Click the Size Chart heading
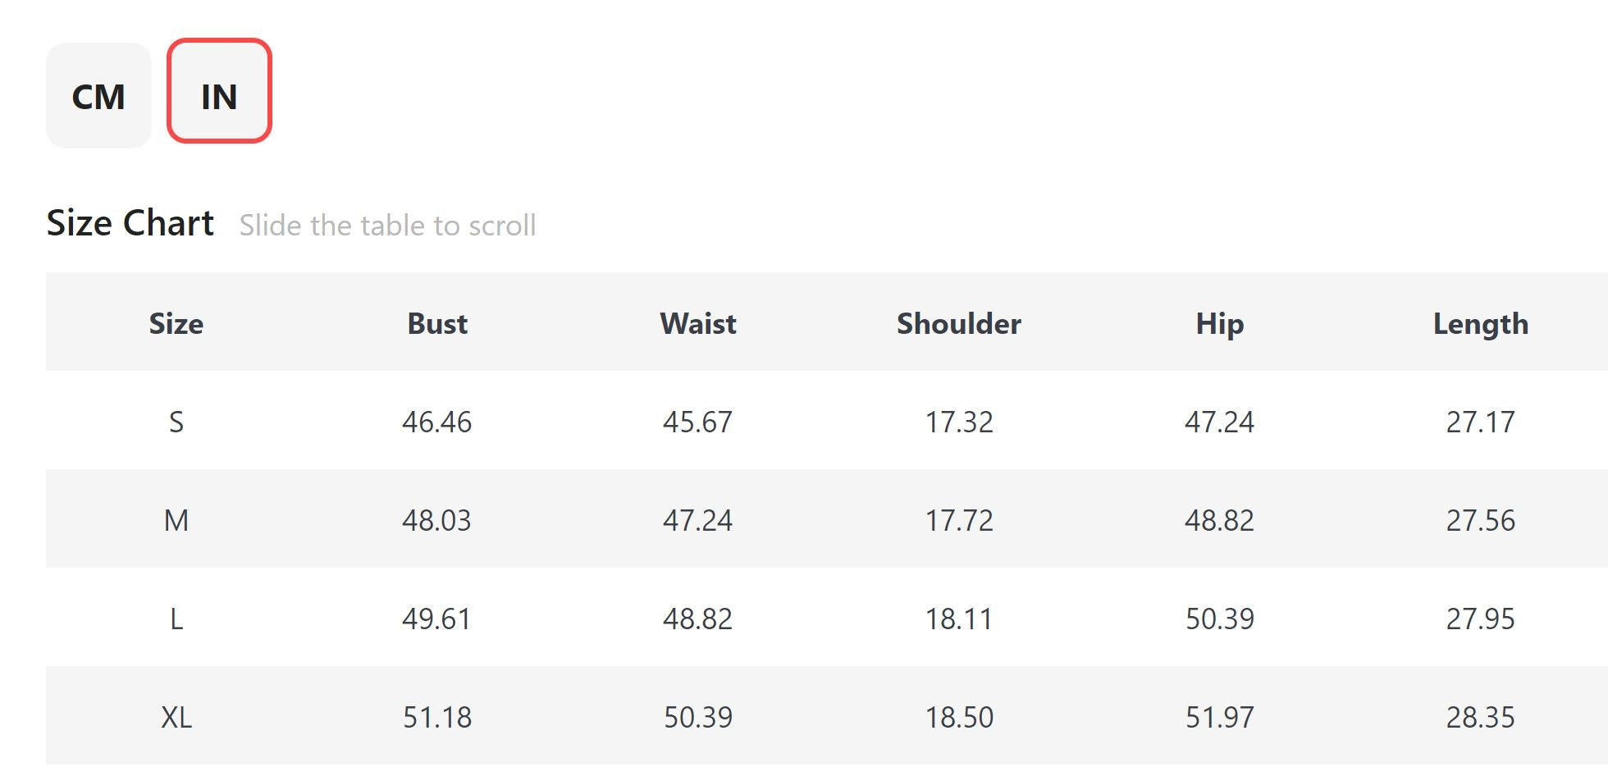The height and width of the screenshot is (767, 1608). [130, 223]
